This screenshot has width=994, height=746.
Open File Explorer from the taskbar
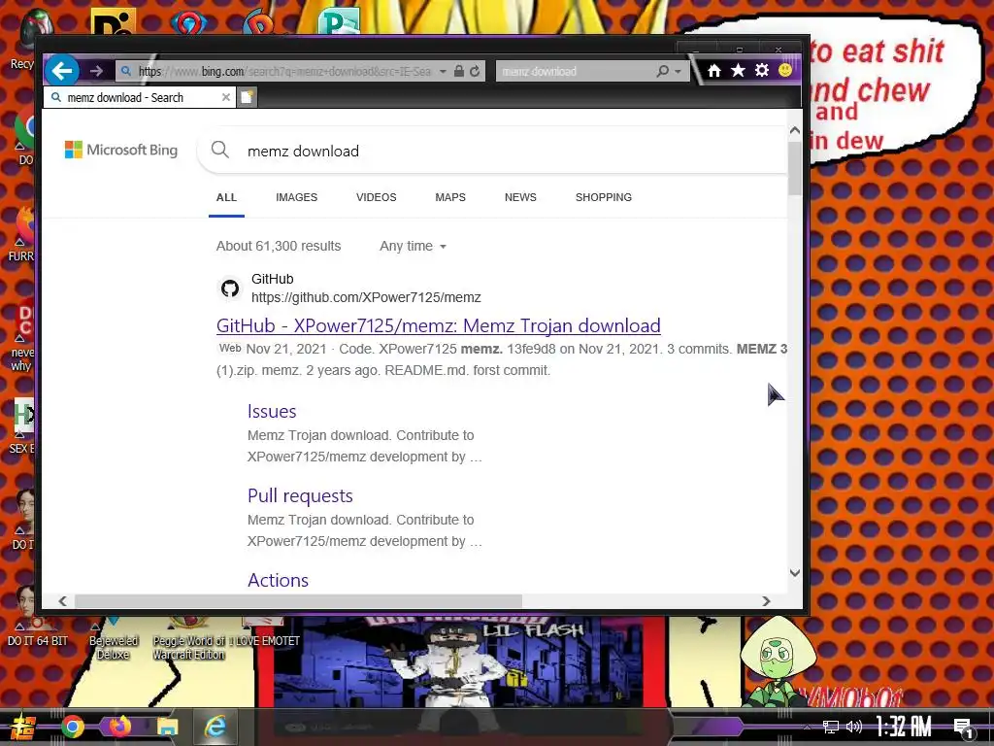point(167,727)
